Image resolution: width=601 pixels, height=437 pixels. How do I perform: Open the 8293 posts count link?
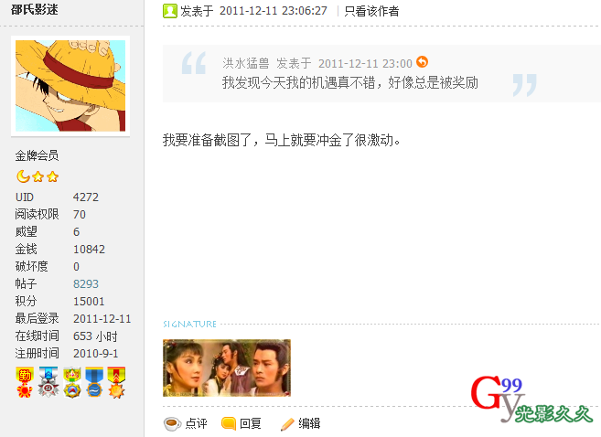pyautogui.click(x=86, y=283)
